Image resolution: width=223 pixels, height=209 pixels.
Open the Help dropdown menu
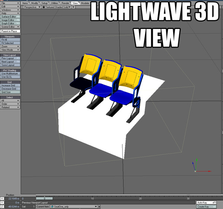click(10, 13)
